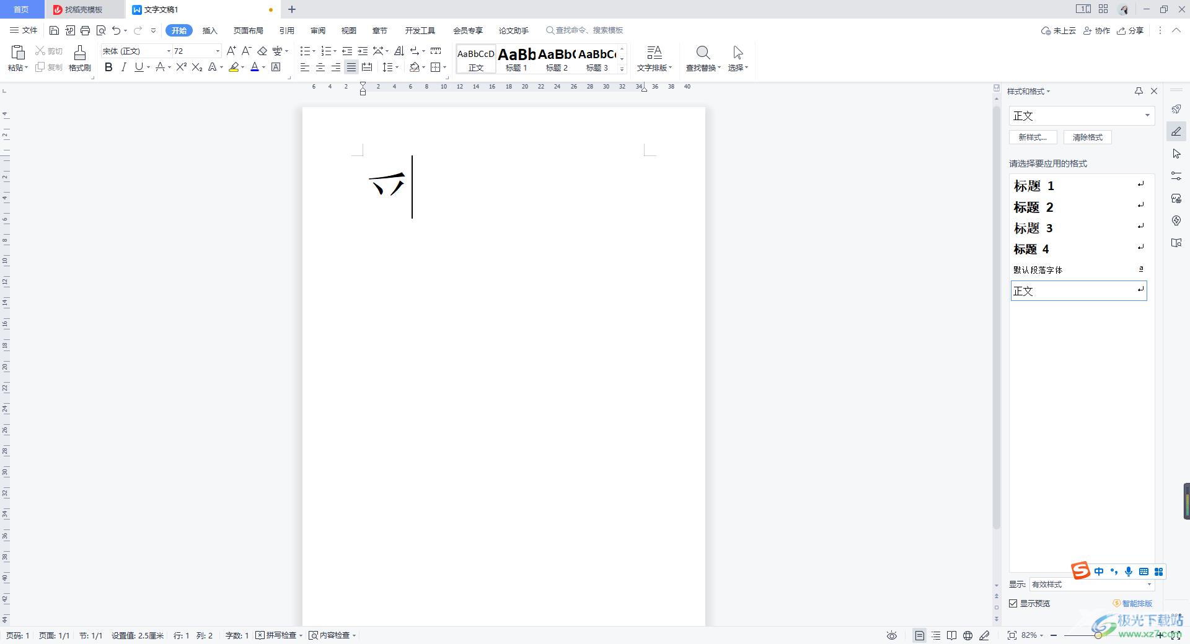Apply distributed alignment
Viewport: 1190px width, 644px height.
point(367,67)
